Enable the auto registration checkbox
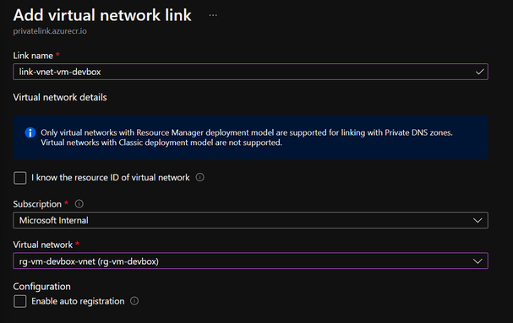The width and height of the screenshot is (513, 323). click(x=20, y=301)
